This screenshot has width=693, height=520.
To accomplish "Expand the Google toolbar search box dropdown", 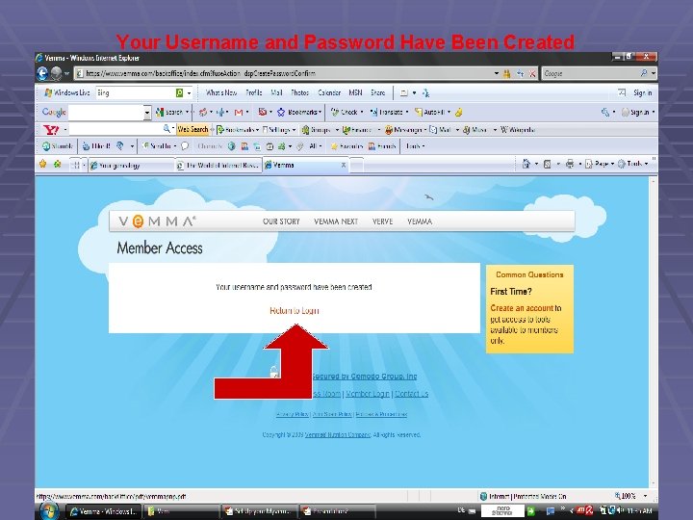I will pyautogui.click(x=147, y=113).
